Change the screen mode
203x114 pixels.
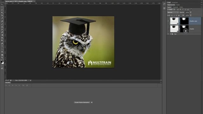coord(2,68)
